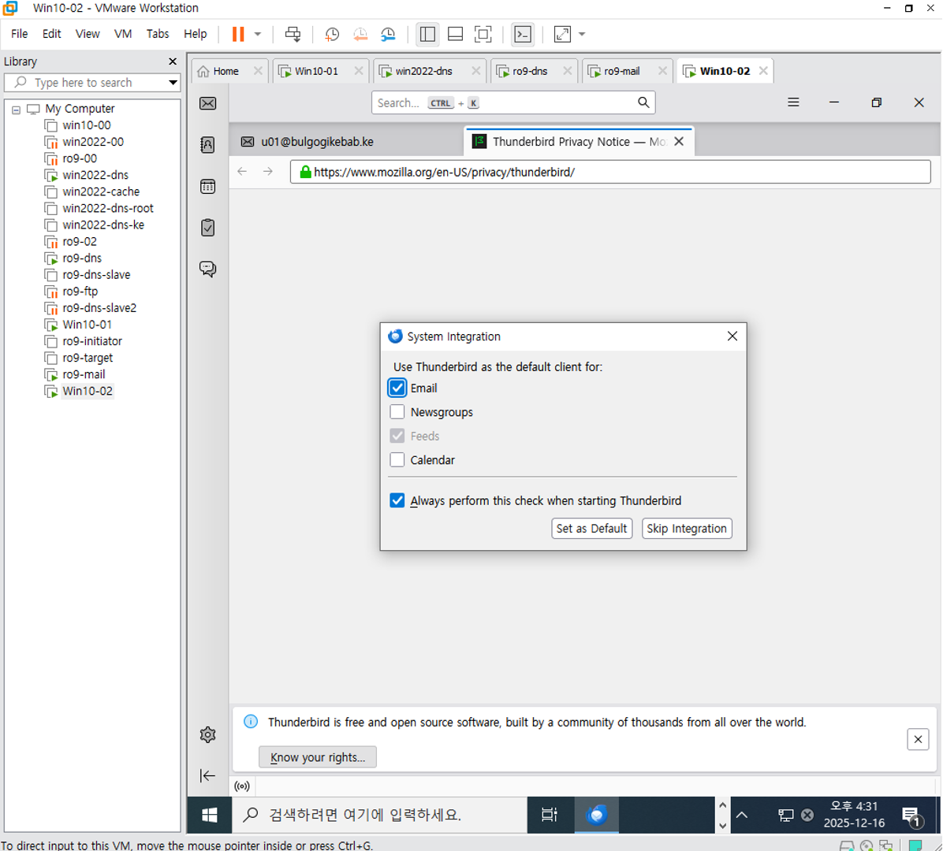This screenshot has height=851, width=943.
Task: Open the Tabs menu
Action: click(158, 34)
